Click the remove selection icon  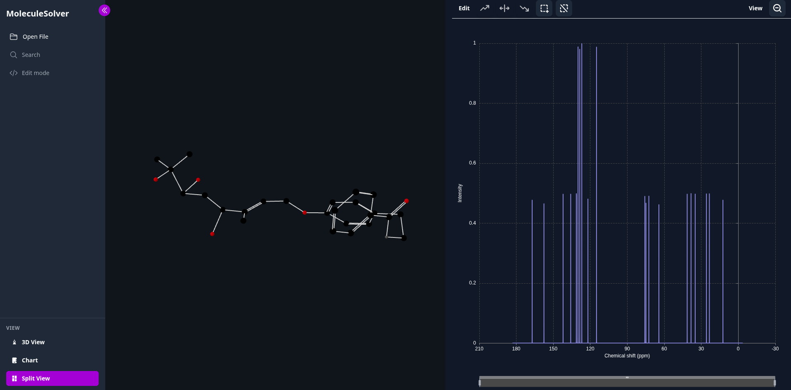[x=564, y=8]
